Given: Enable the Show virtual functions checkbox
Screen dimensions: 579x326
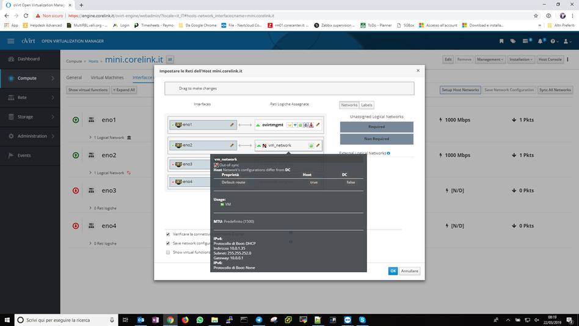Looking at the screenshot, I should pos(168,252).
